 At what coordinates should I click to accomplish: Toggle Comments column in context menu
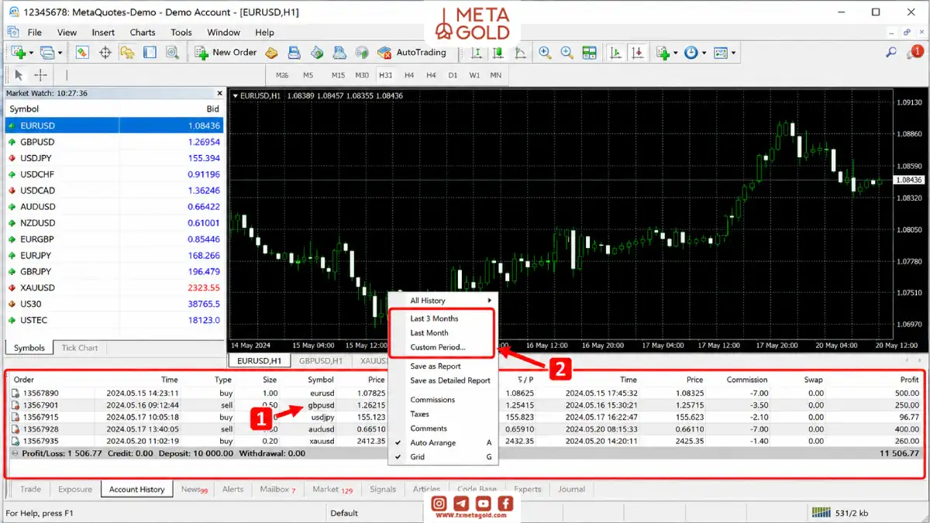point(443,428)
